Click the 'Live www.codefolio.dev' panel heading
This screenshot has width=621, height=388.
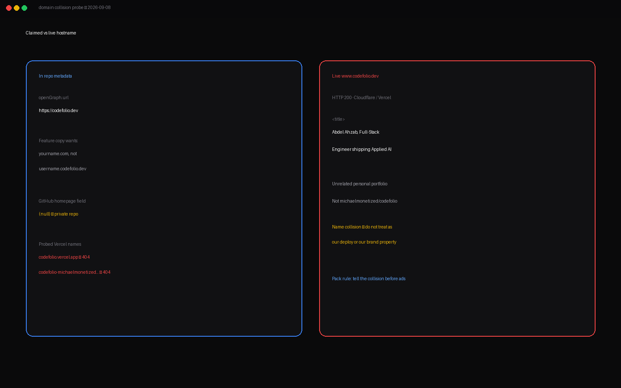tap(355, 76)
